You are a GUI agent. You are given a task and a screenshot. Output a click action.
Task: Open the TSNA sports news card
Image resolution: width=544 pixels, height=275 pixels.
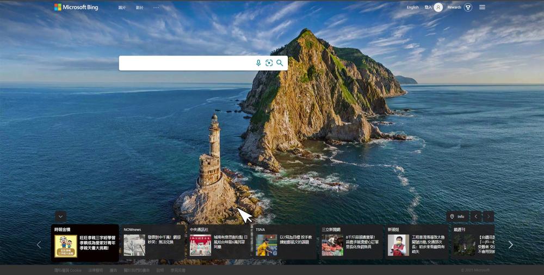click(x=285, y=242)
